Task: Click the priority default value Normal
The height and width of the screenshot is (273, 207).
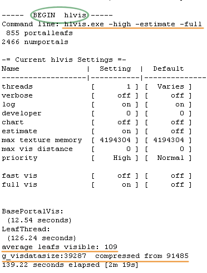Action: 171,158
